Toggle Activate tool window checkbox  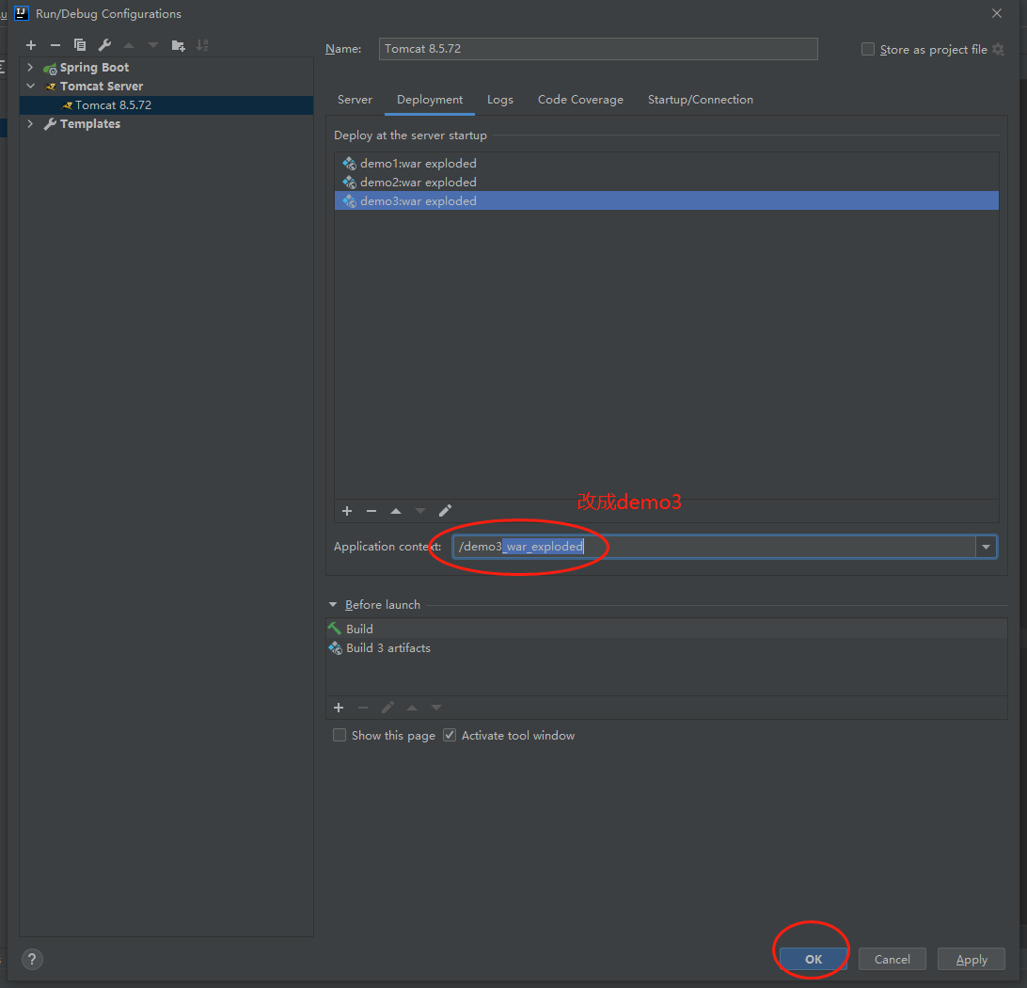pyautogui.click(x=450, y=735)
